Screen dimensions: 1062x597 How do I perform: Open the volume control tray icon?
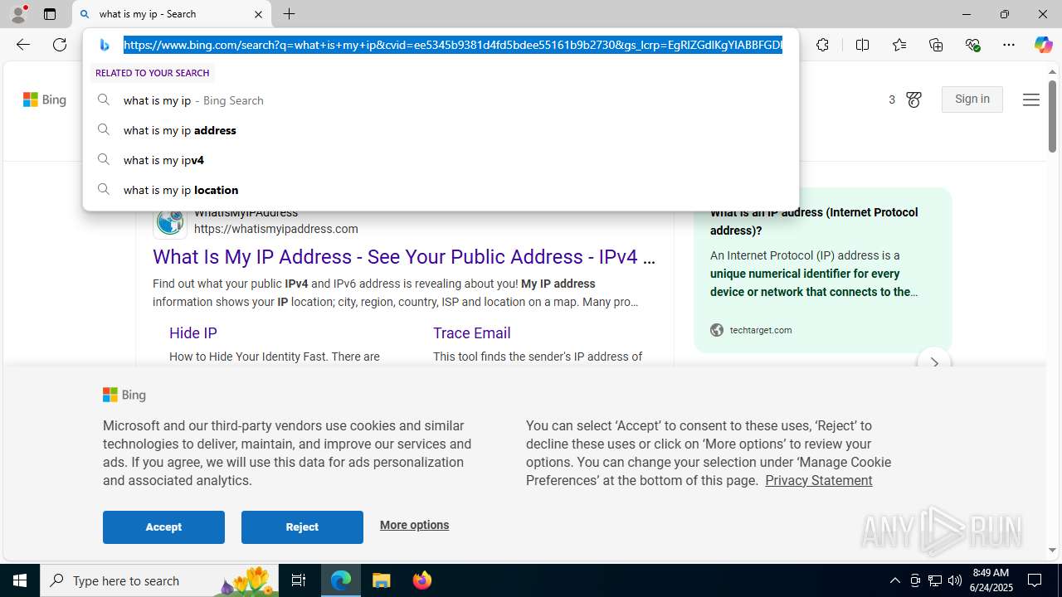955,580
